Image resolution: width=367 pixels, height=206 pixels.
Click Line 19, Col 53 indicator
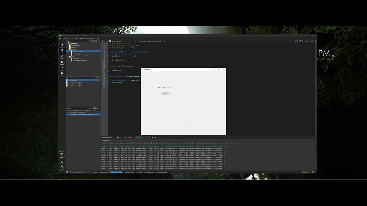[x=309, y=41]
